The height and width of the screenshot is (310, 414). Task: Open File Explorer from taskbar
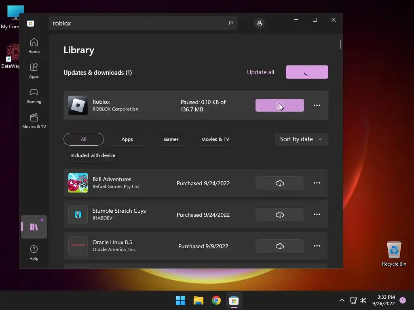[198, 300]
